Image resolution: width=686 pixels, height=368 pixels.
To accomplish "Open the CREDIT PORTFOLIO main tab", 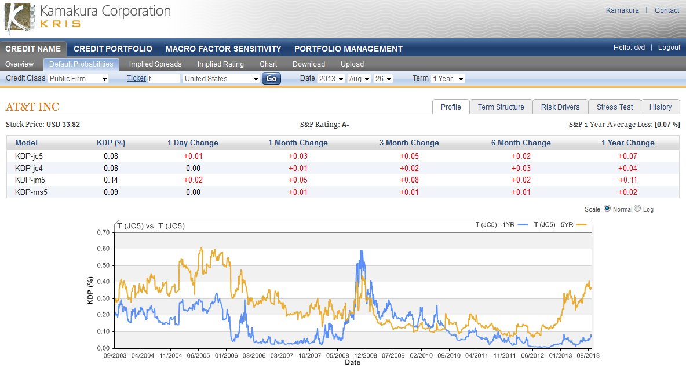I will [x=113, y=49].
